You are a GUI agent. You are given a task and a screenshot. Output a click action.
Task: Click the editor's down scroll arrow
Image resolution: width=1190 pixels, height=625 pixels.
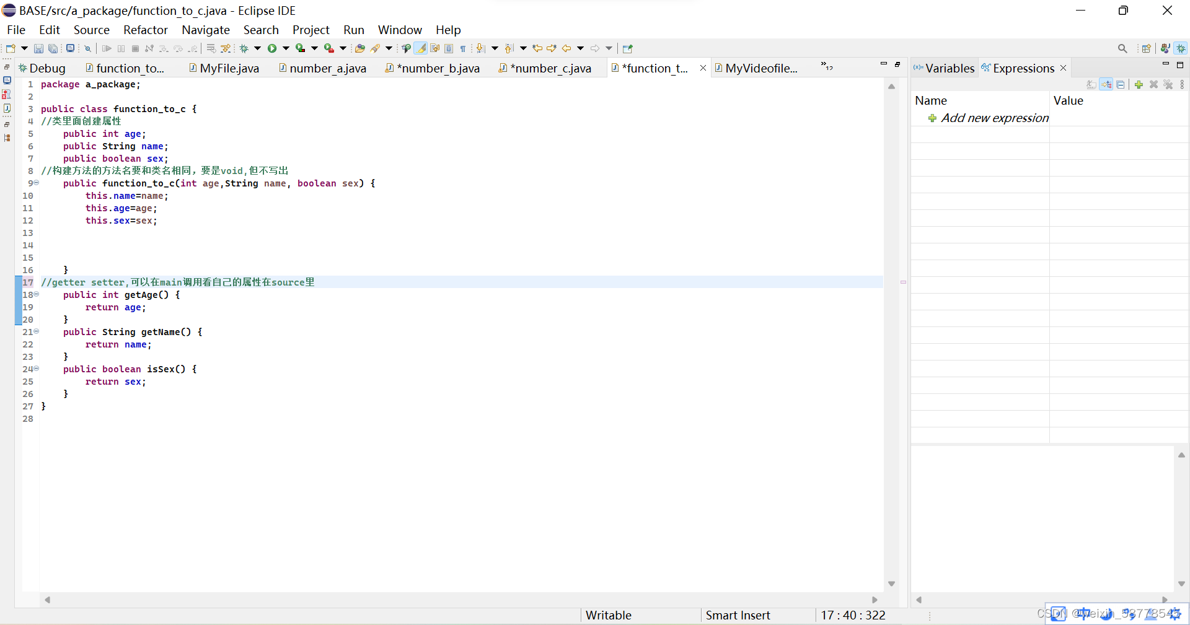pos(892,583)
